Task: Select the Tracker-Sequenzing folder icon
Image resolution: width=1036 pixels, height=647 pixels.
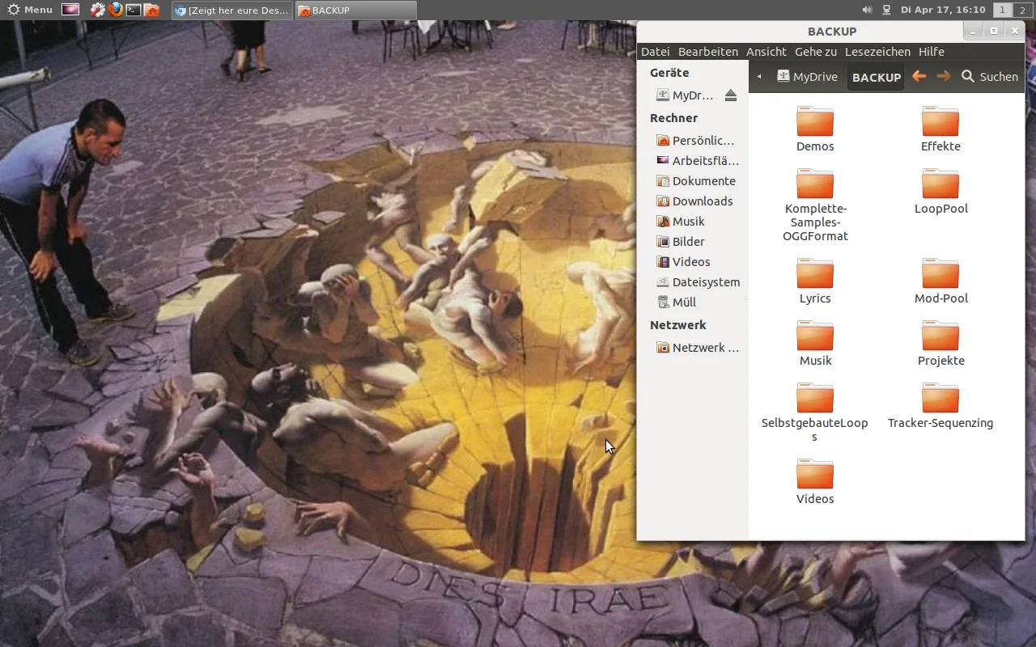Action: (x=940, y=398)
